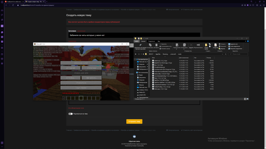
Task: Collapse the Explorer ribbon with the chevron
Action: pyautogui.click(x=246, y=41)
